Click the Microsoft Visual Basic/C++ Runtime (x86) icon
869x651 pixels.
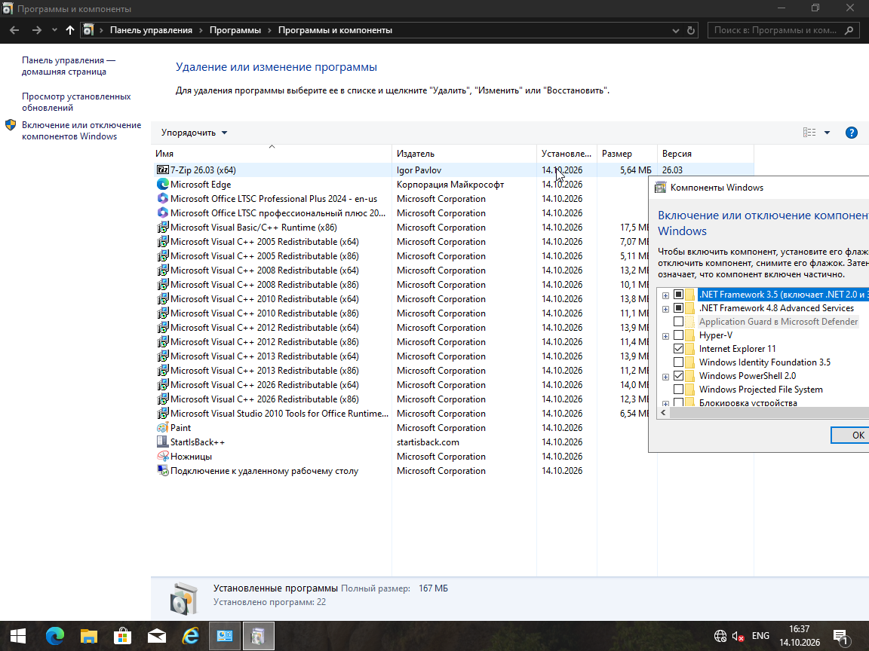coord(162,228)
